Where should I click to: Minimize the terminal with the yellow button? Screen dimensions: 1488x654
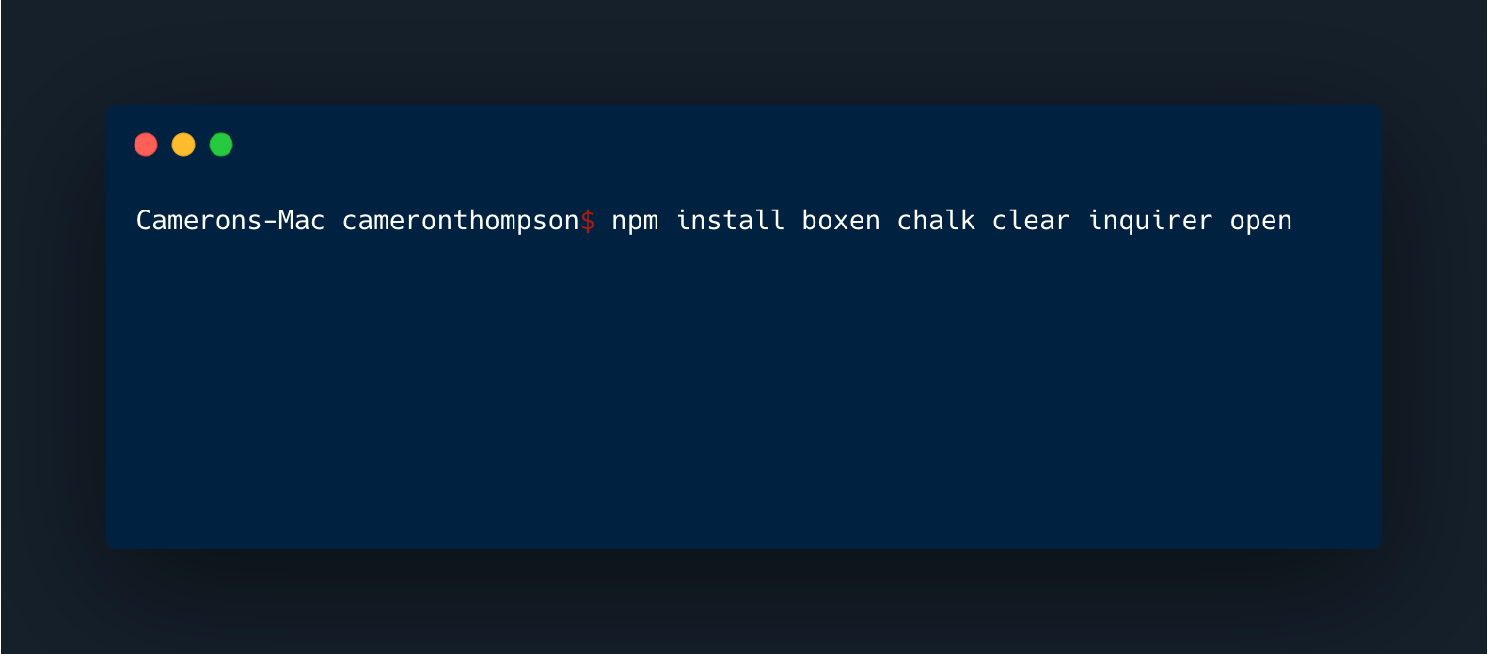[183, 145]
